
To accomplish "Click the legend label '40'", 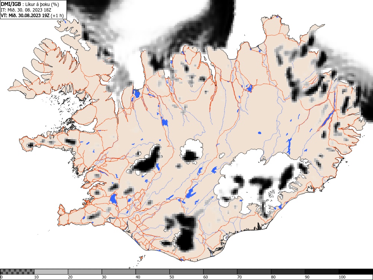I will click(x=138, y=277).
